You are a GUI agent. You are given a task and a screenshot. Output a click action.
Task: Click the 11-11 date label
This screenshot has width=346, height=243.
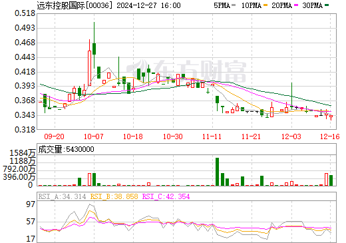212,136
